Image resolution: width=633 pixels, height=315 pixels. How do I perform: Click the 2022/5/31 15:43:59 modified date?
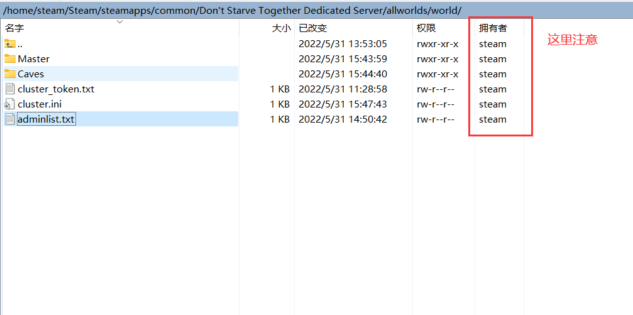(x=343, y=59)
